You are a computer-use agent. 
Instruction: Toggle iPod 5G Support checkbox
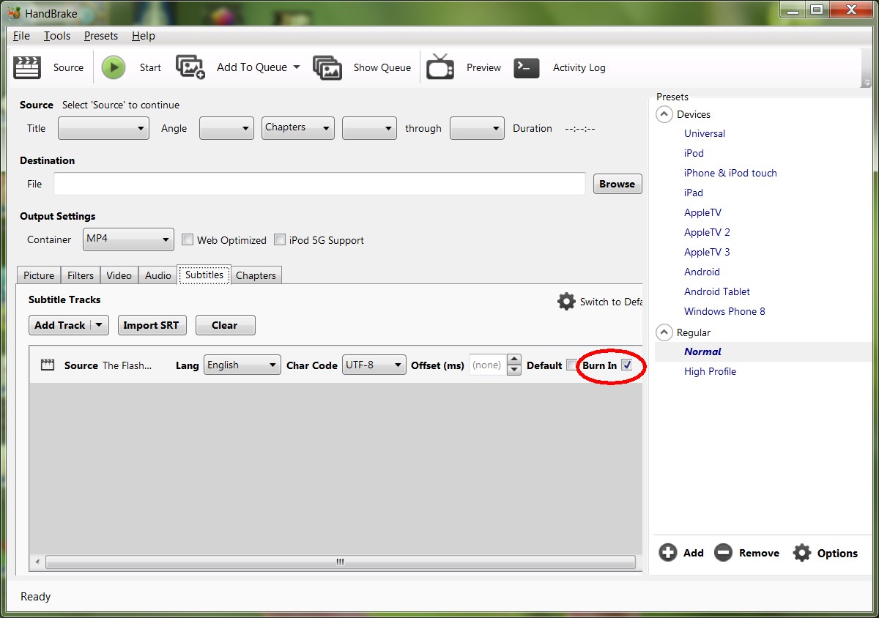pyautogui.click(x=279, y=239)
